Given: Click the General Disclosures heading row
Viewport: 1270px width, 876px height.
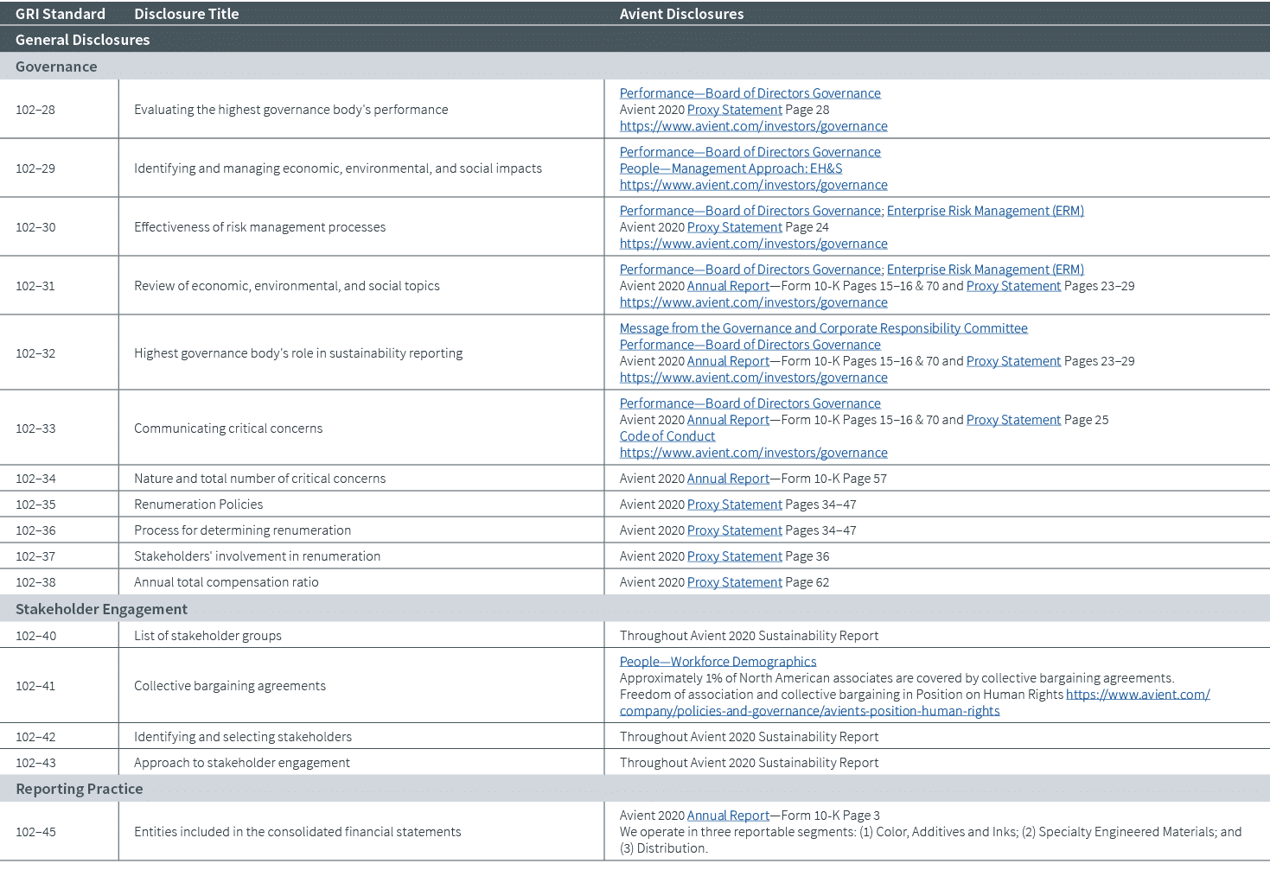Looking at the screenshot, I should [82, 40].
